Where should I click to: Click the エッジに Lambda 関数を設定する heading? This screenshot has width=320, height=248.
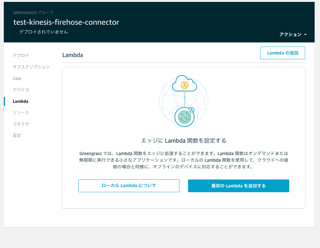click(184, 140)
